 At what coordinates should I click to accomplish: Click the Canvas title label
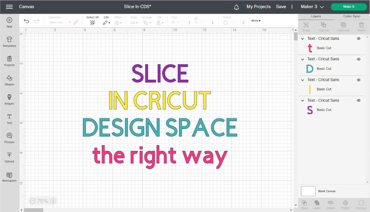click(x=26, y=7)
